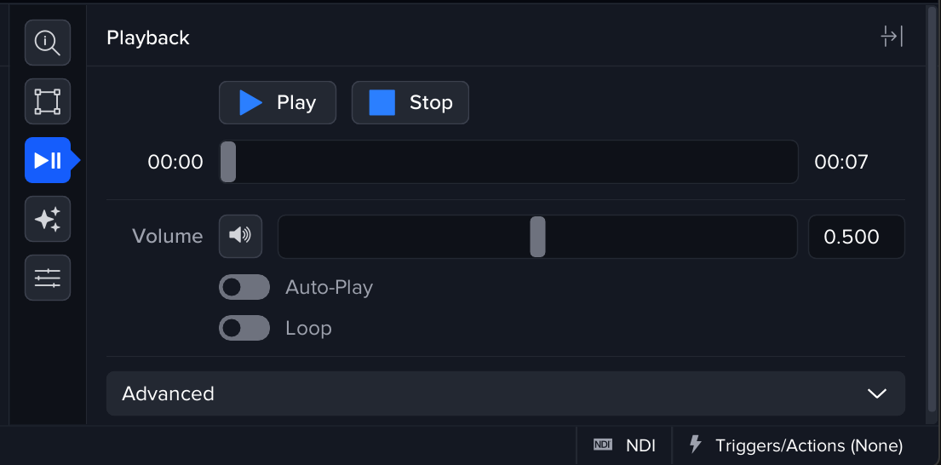Screen dimensions: 941x465
Task: Click the NDI icon in the status bar
Action: (603, 445)
